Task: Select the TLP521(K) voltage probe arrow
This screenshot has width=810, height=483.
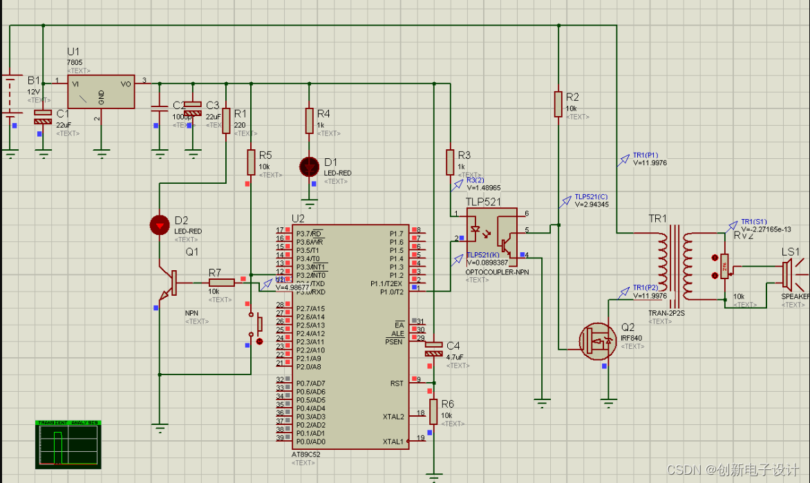Action: [x=457, y=260]
